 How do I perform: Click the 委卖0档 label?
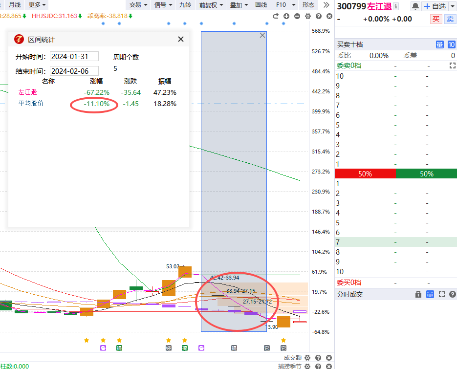(349, 65)
